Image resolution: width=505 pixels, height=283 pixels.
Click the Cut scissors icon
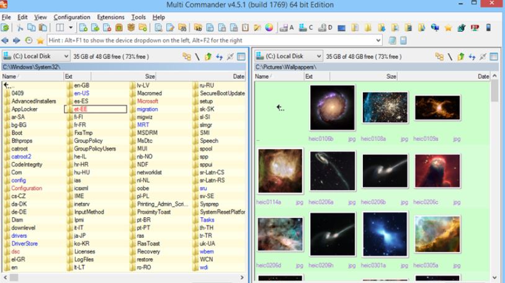pyautogui.click(x=20, y=28)
